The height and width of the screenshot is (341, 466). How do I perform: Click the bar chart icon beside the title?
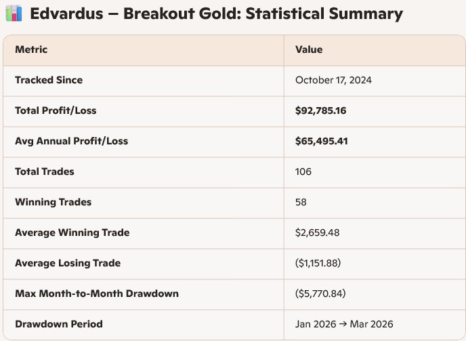click(x=14, y=14)
